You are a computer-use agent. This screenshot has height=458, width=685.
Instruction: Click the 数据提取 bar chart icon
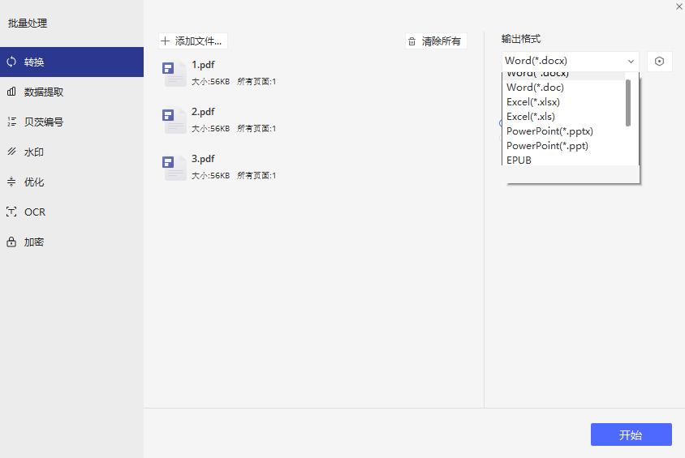11,92
